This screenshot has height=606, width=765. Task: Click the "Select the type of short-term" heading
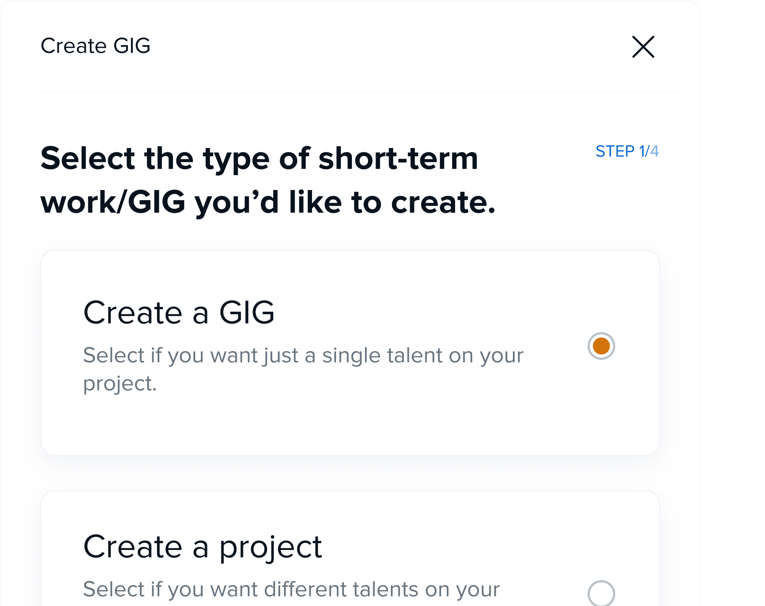(x=259, y=159)
